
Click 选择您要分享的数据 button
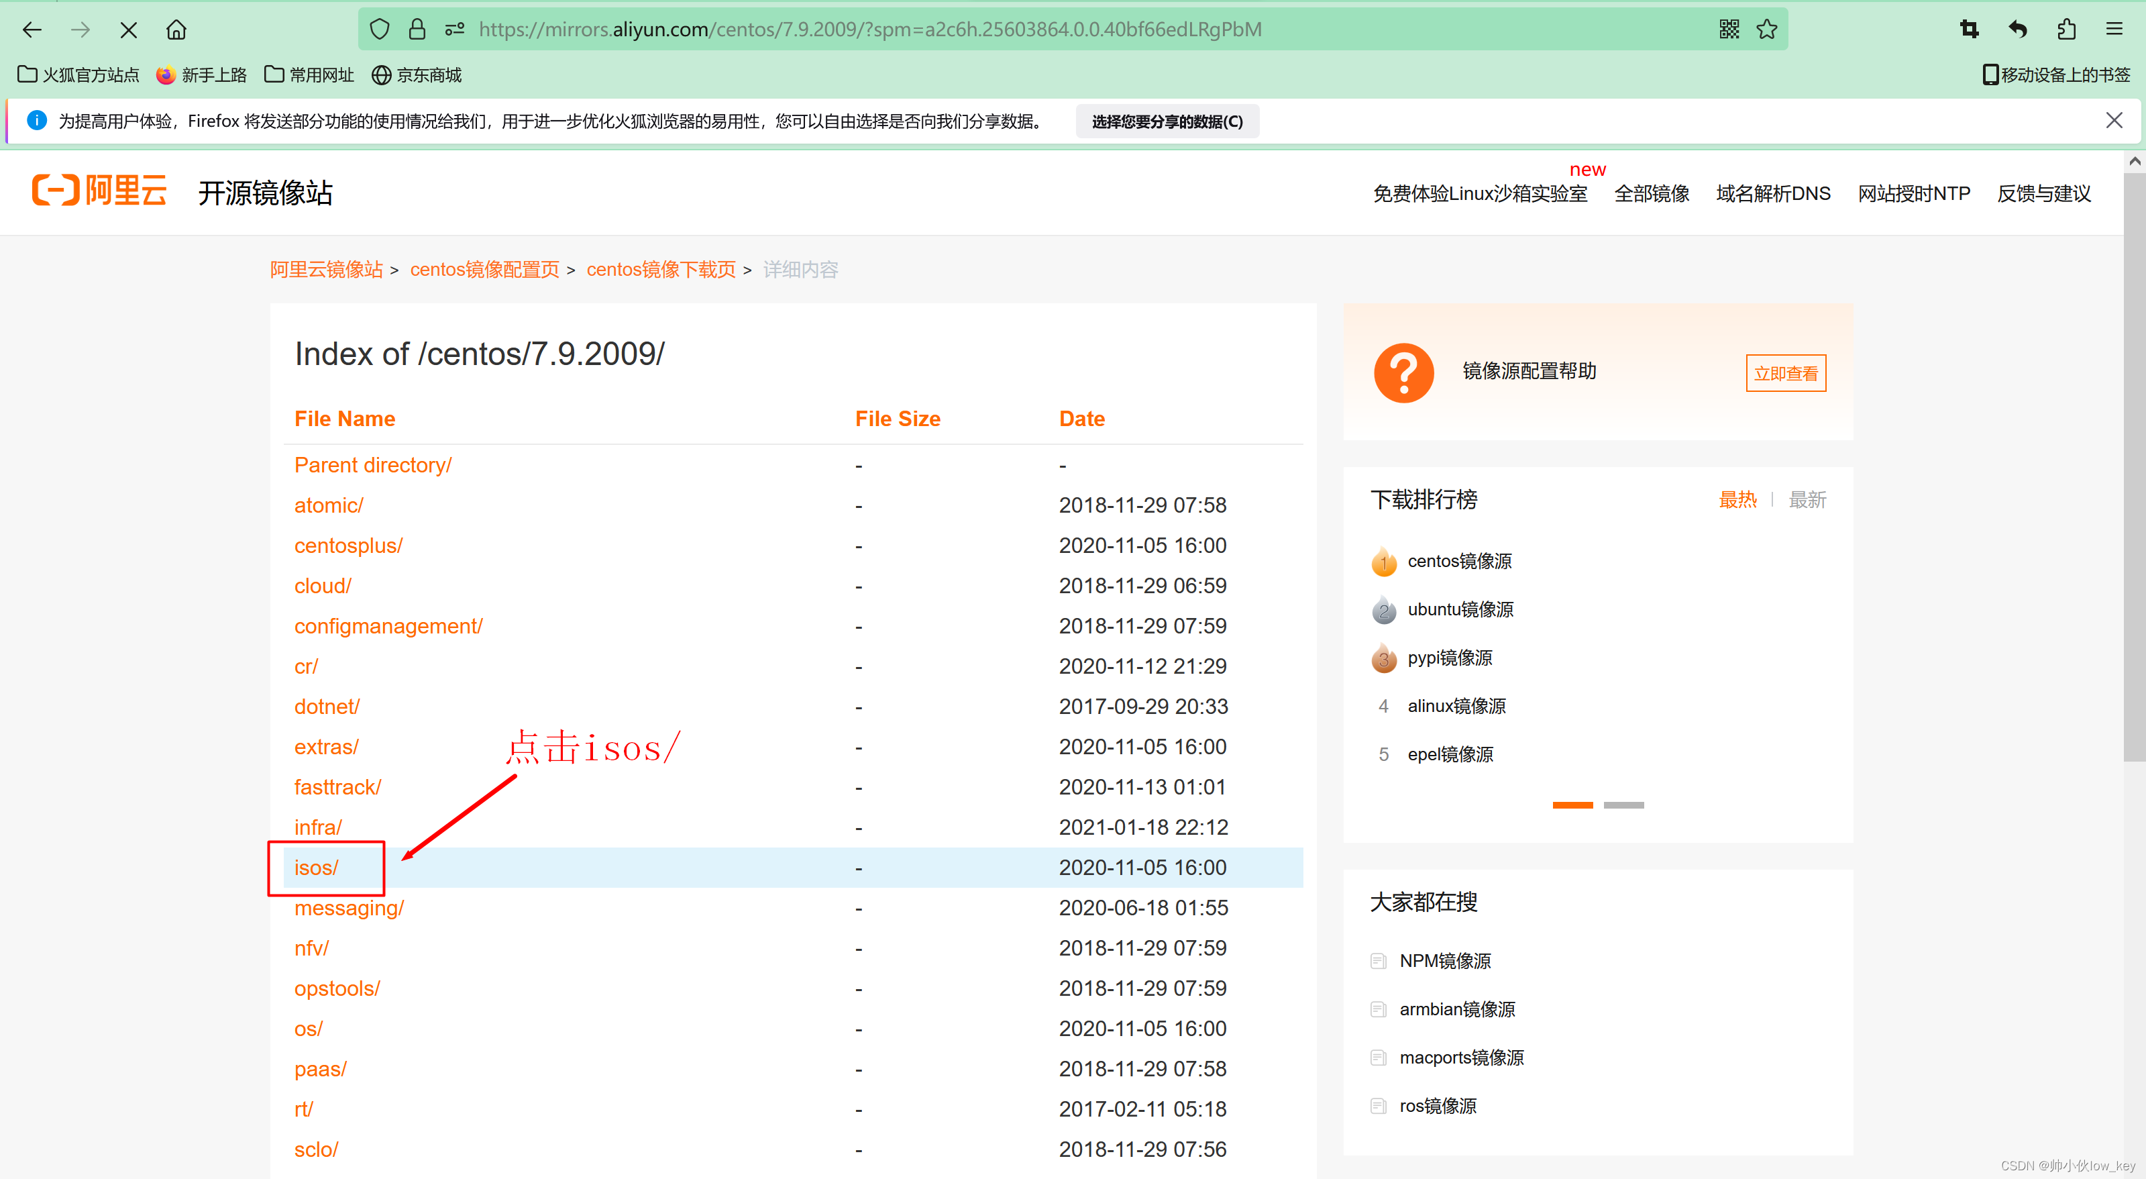coord(1167,121)
